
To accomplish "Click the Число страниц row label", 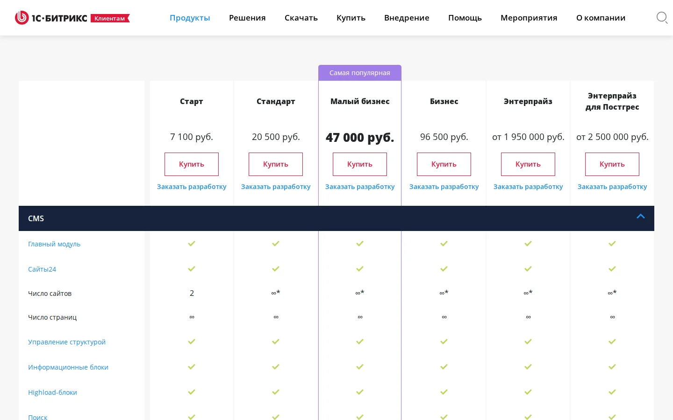I will click(x=52, y=317).
